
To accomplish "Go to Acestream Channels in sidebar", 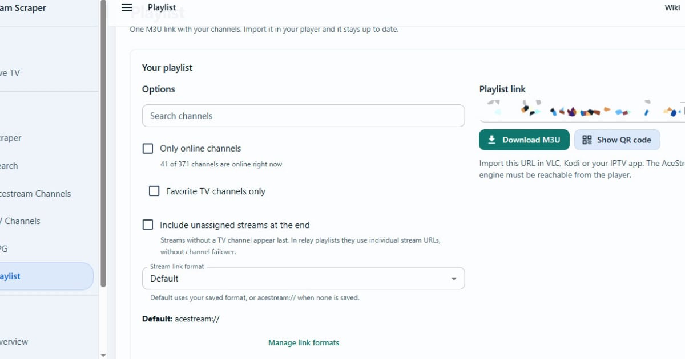I will (x=35, y=194).
